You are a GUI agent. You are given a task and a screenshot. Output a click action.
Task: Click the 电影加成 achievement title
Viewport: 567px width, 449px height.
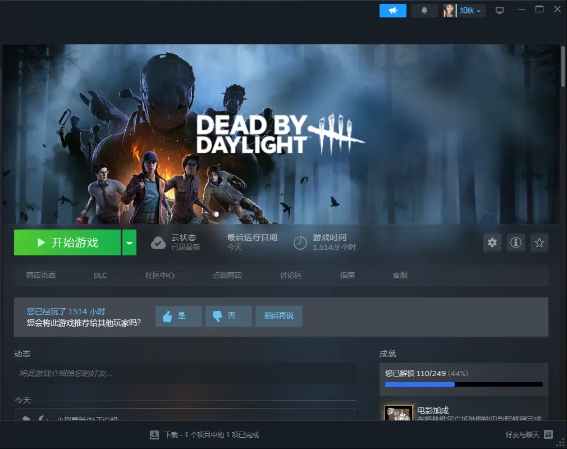(433, 410)
